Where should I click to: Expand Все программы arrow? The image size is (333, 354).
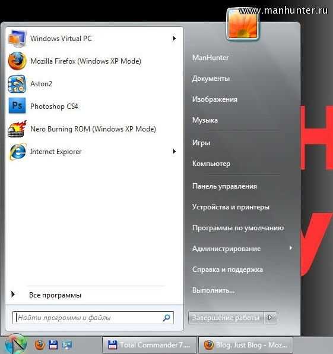pyautogui.click(x=13, y=294)
